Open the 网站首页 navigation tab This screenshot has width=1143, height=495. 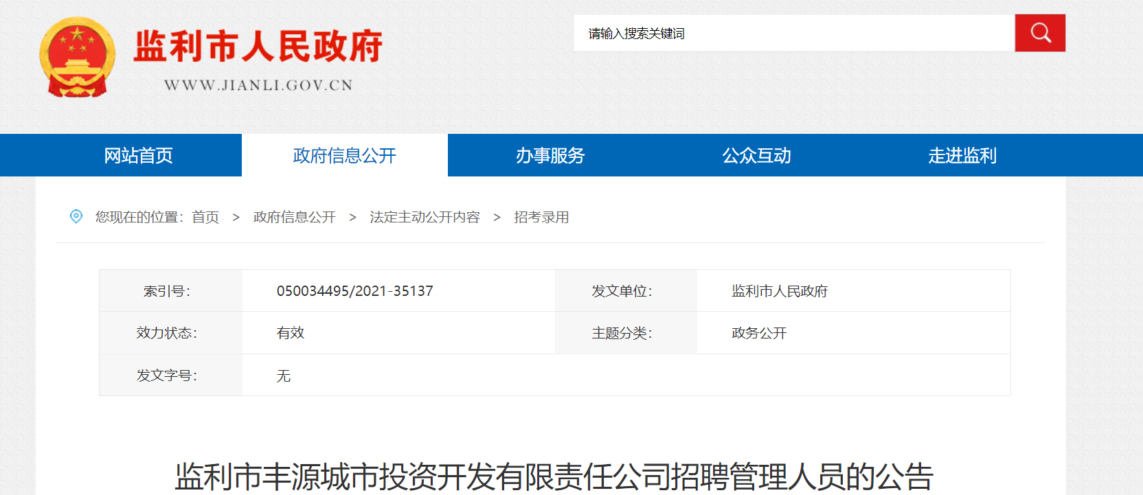pos(138,156)
